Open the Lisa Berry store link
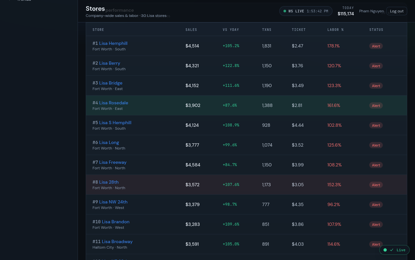Image resolution: width=415 pixels, height=260 pixels. [x=109, y=63]
